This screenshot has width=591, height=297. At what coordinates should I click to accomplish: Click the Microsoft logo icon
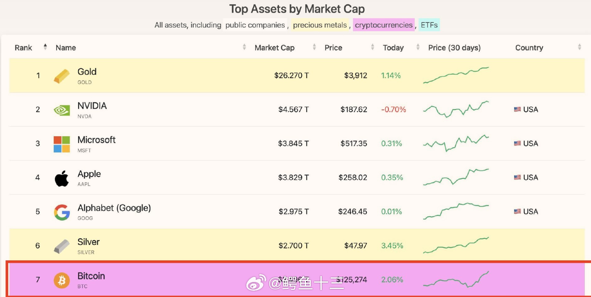(62, 144)
